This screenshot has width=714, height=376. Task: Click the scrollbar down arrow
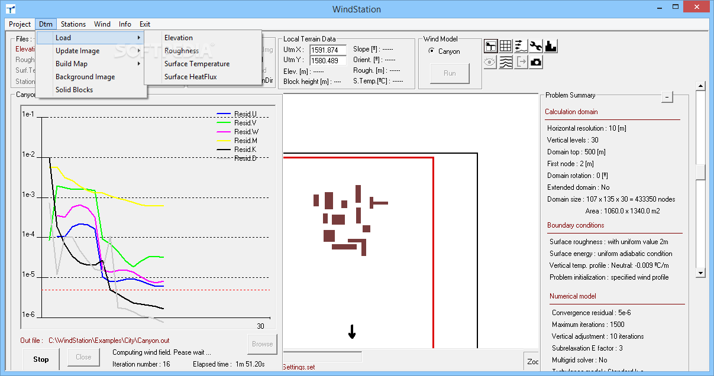pyautogui.click(x=701, y=273)
